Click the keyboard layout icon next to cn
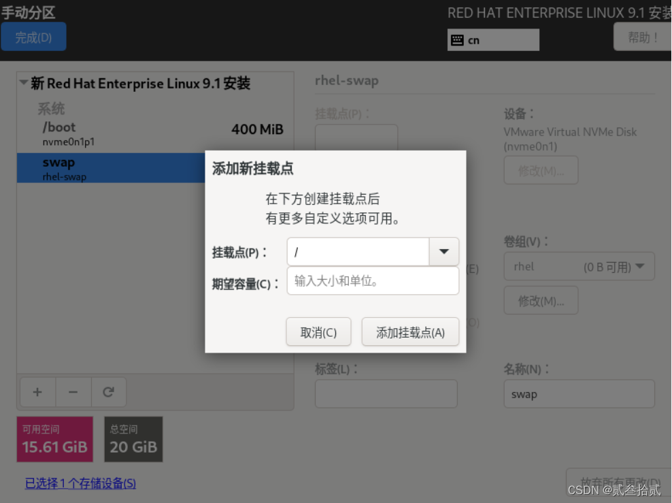 [457, 40]
